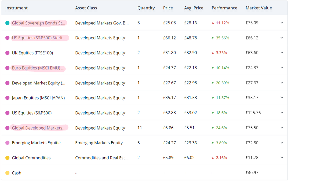322x181 pixels.
Task: Expand the Global Sovereign Bonds row
Action: [x=282, y=23]
